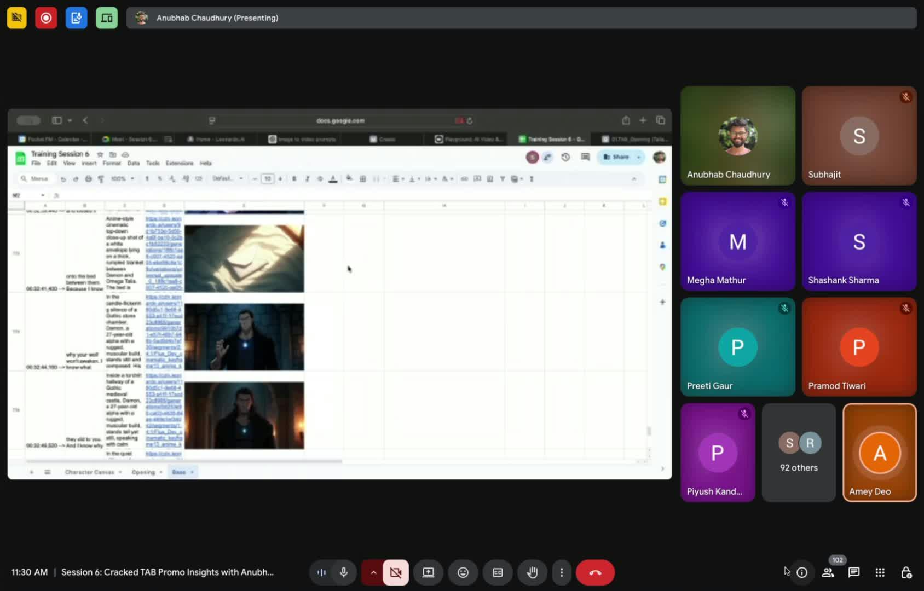Click the add sheet plus icon
The height and width of the screenshot is (591, 924).
click(x=31, y=472)
